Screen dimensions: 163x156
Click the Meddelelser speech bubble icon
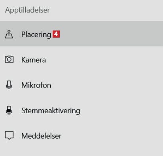pos(9,135)
